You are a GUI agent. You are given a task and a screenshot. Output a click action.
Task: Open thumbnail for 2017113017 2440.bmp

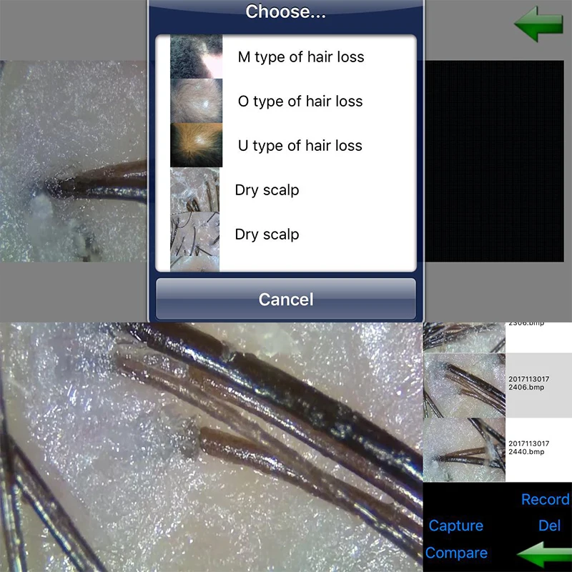pyautogui.click(x=464, y=450)
